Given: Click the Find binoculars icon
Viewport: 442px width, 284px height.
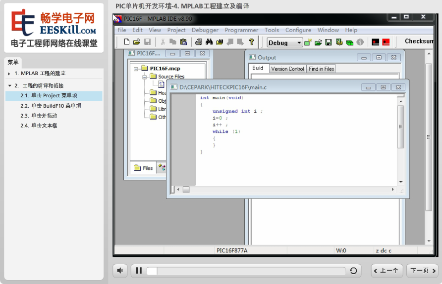Looking at the screenshot, I should (209, 42).
